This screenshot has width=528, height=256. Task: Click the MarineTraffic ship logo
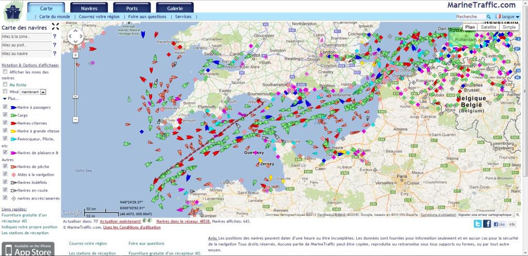pyautogui.click(x=13, y=11)
